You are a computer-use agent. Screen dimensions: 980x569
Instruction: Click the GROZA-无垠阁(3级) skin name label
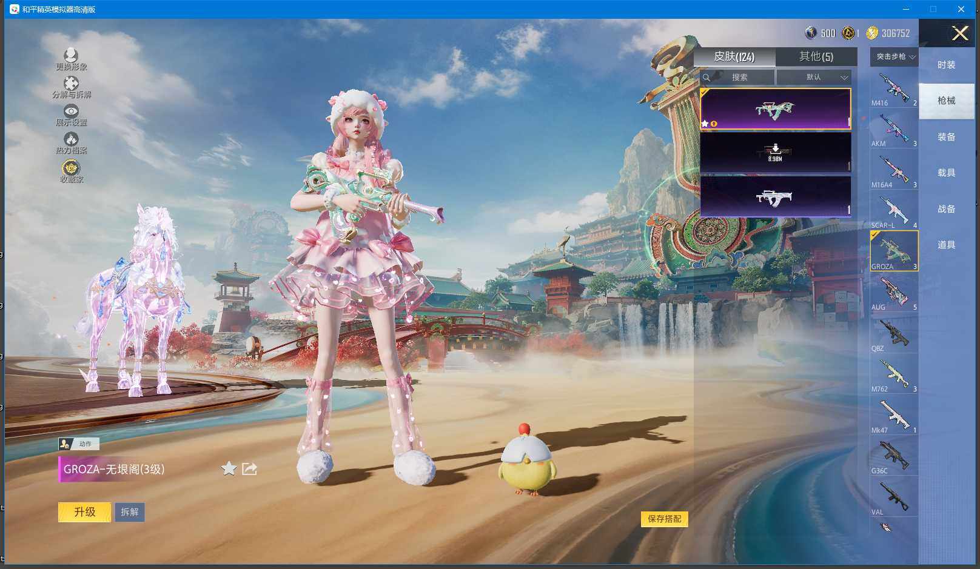(113, 469)
